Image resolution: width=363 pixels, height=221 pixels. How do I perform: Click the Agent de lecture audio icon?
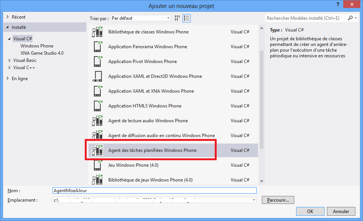click(x=97, y=121)
